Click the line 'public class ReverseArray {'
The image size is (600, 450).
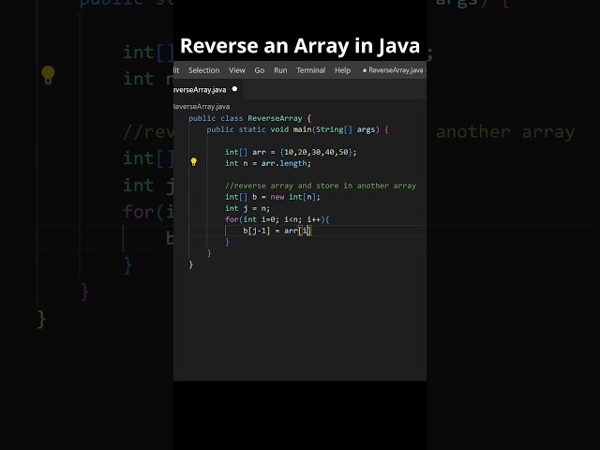(x=250, y=118)
